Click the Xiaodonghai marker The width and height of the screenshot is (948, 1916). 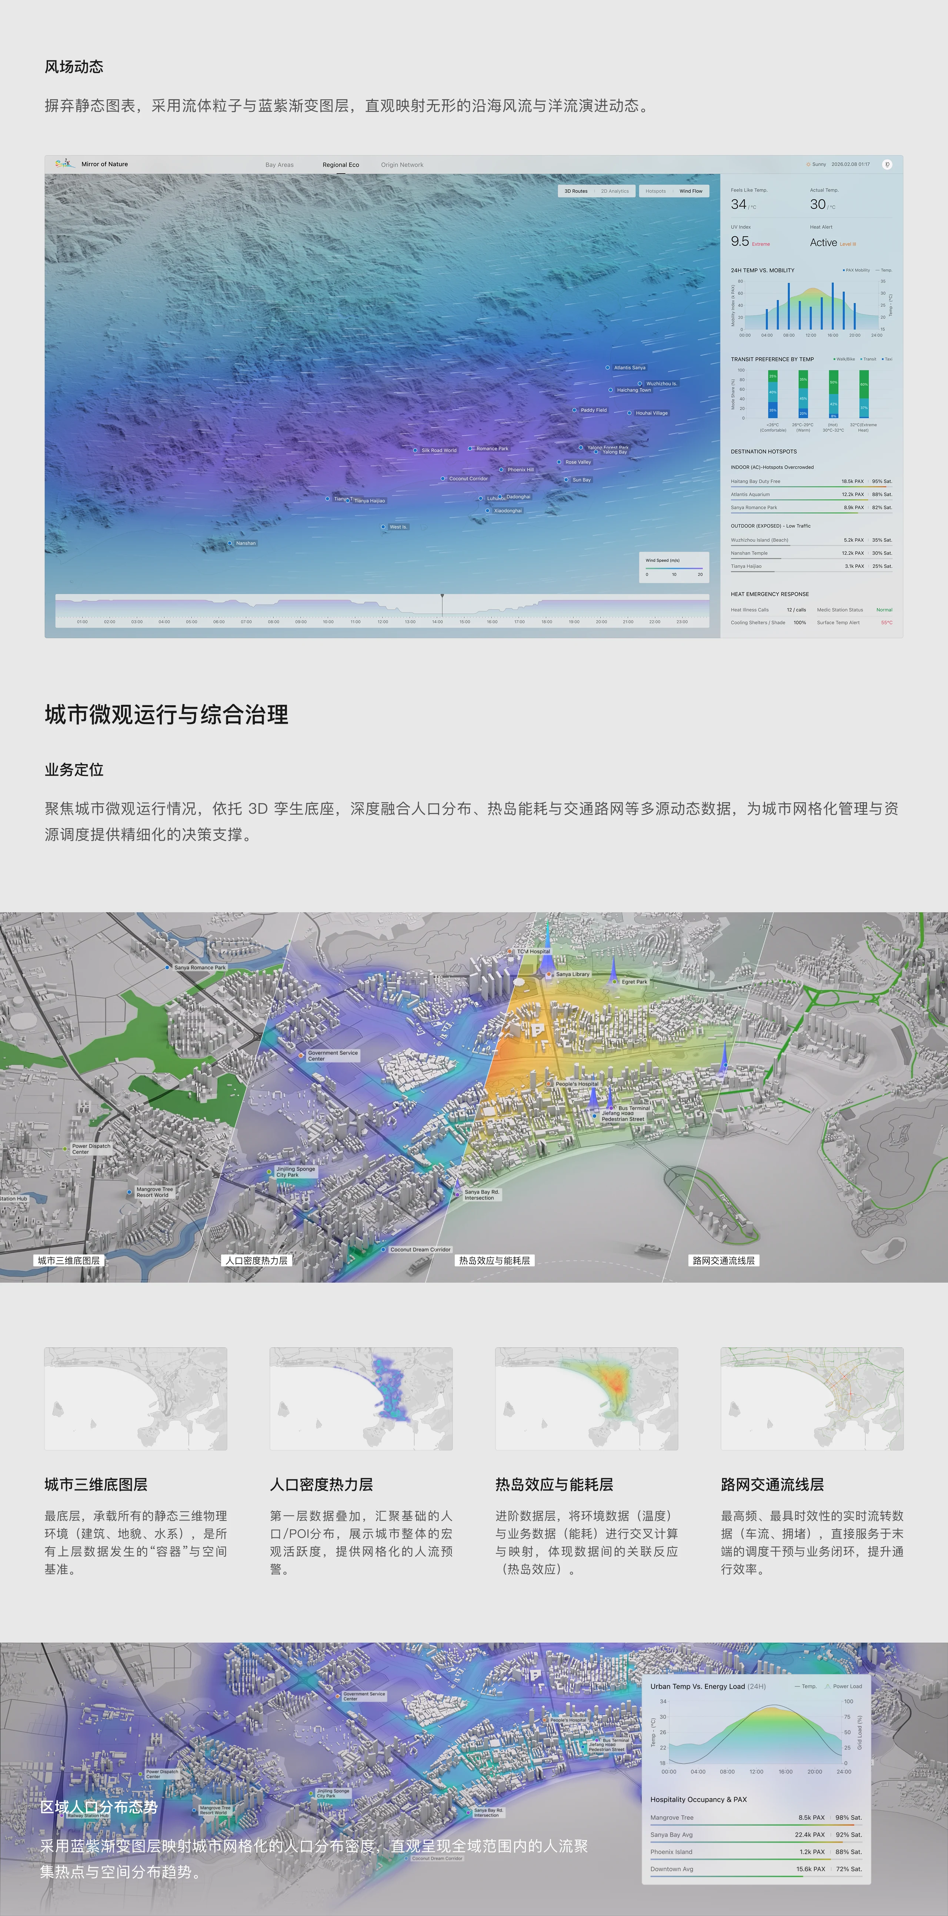488,511
